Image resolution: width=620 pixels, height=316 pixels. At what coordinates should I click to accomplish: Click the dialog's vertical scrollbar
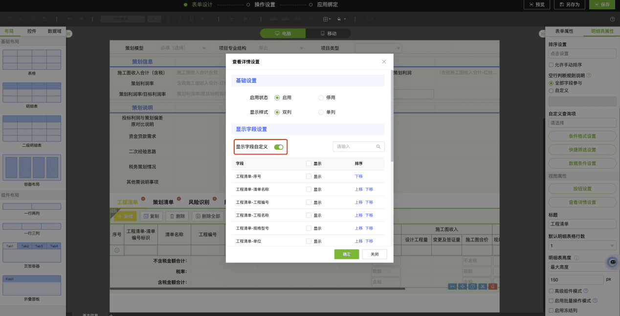392,116
